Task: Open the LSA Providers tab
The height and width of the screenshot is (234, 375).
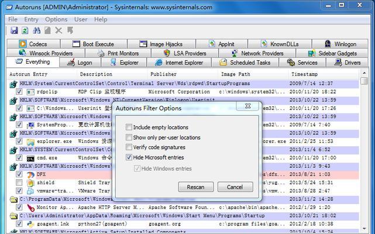Action: (185, 53)
